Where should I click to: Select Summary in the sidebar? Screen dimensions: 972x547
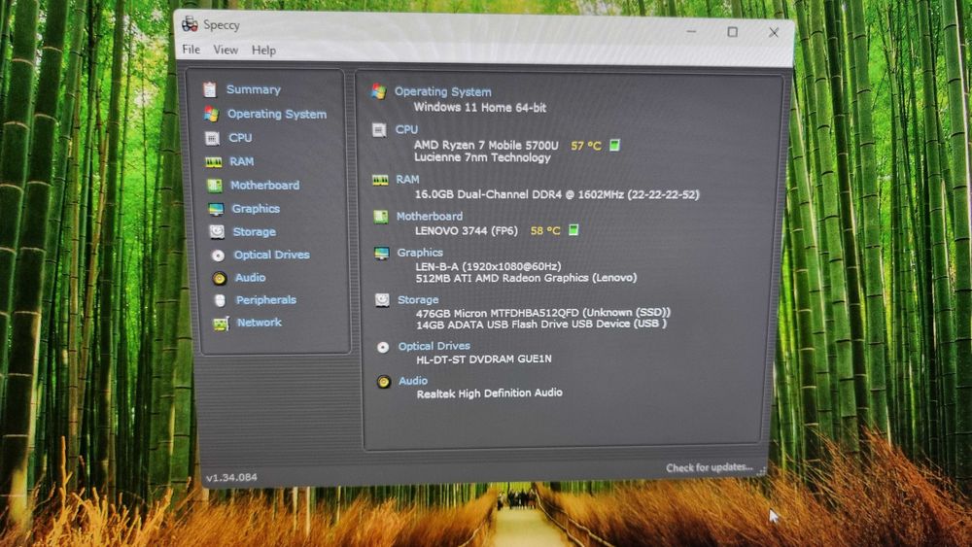pyautogui.click(x=254, y=89)
